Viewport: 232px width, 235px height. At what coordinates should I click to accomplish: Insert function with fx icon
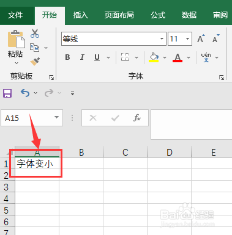pos(137,118)
